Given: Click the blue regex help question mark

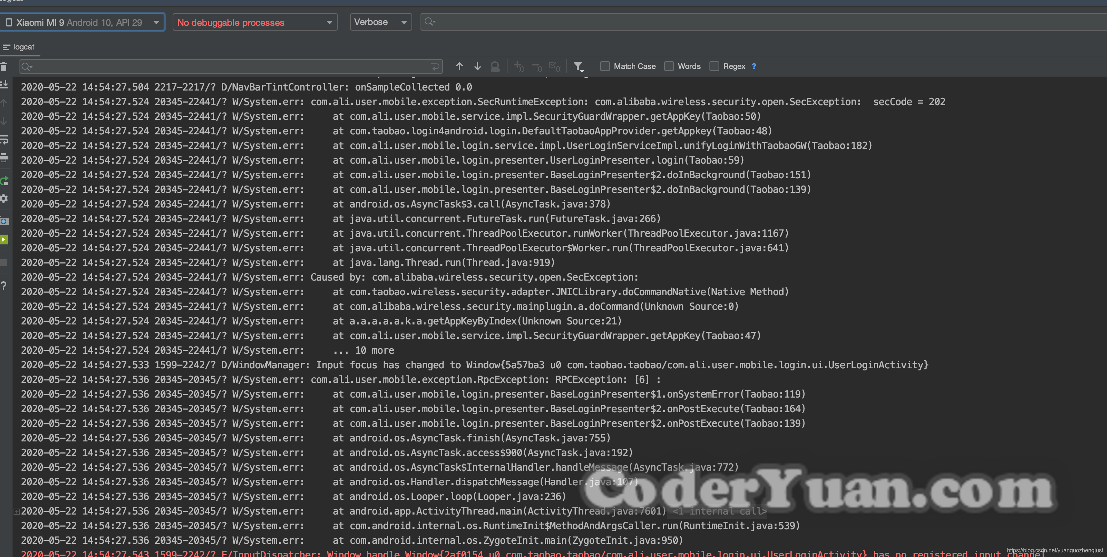Looking at the screenshot, I should pos(754,66).
